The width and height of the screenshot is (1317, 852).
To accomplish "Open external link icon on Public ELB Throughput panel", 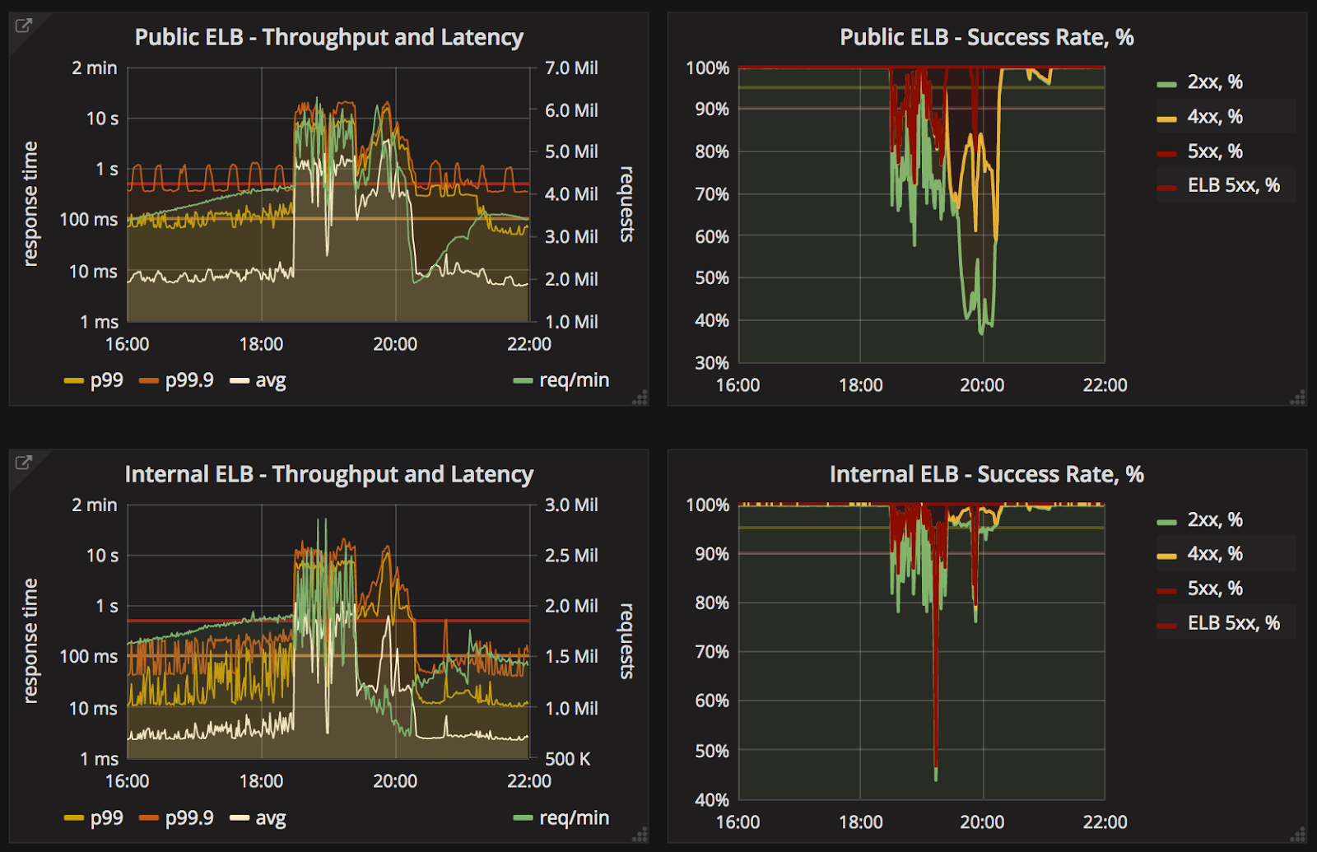I will pos(24,26).
